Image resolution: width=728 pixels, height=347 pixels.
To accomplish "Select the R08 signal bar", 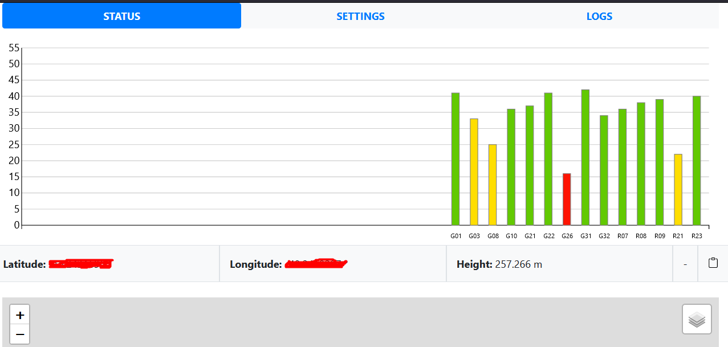I will [641, 164].
